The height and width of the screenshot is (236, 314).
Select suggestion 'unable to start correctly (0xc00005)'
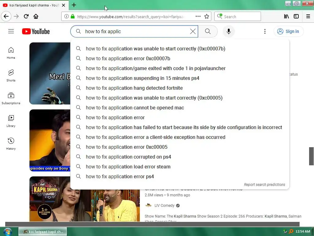click(x=180, y=98)
